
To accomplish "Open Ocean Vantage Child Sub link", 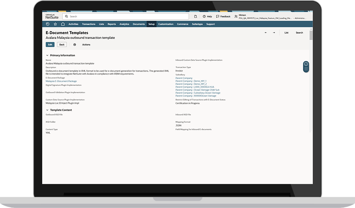I will coord(198,90).
